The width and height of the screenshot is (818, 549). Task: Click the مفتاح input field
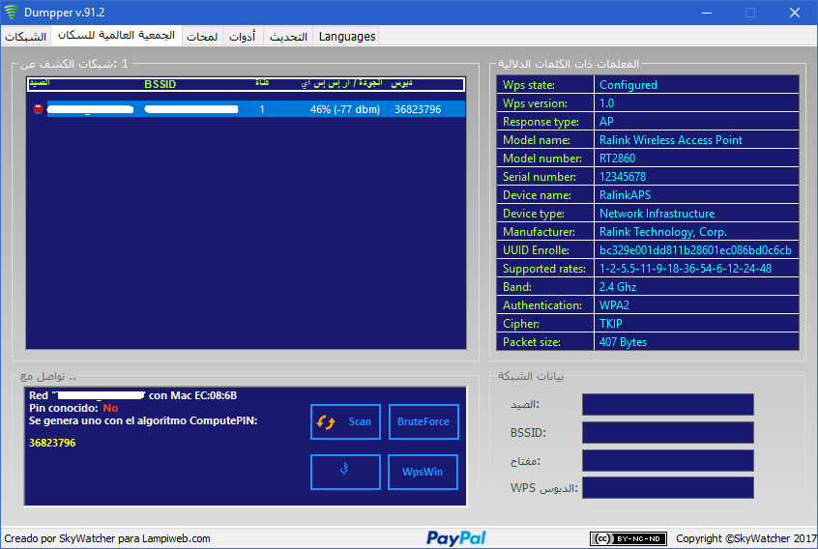click(x=668, y=461)
